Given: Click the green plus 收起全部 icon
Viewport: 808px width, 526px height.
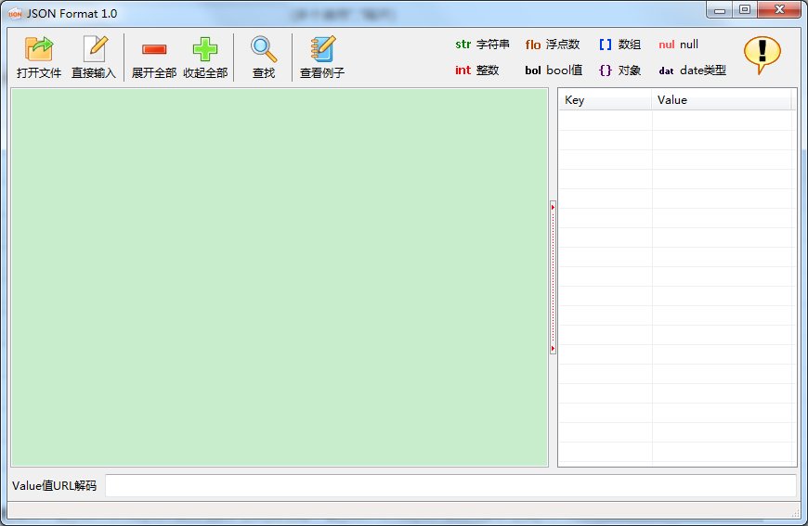Looking at the screenshot, I should (205, 49).
